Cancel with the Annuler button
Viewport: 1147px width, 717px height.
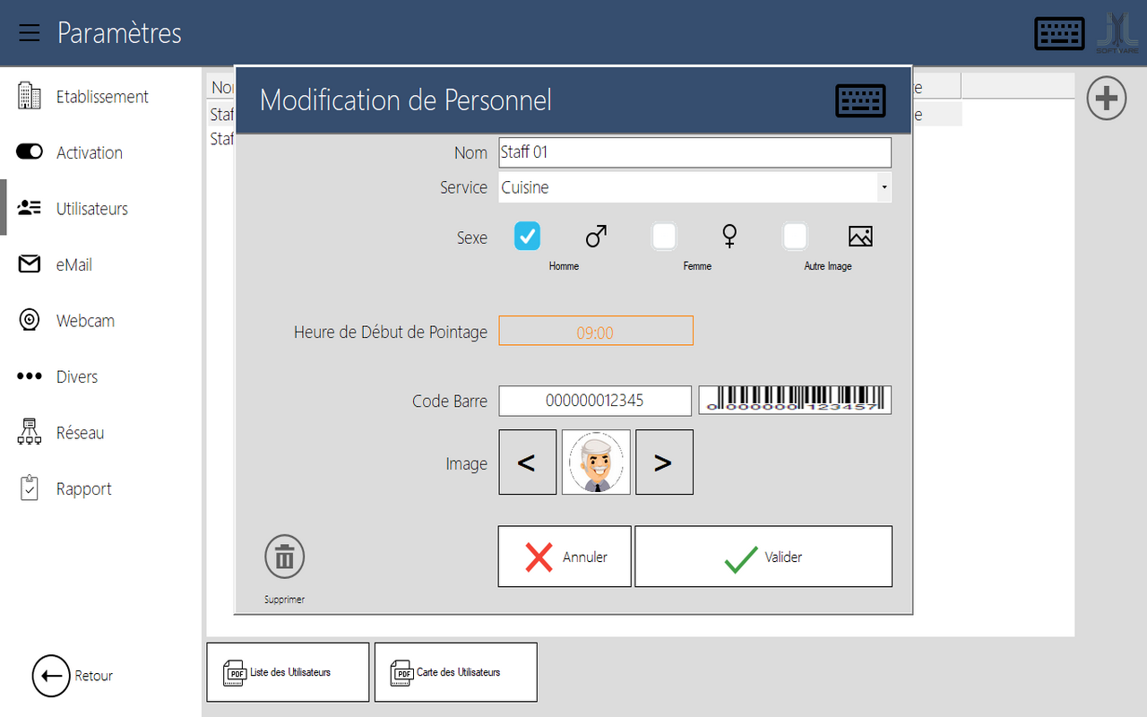[x=565, y=557]
